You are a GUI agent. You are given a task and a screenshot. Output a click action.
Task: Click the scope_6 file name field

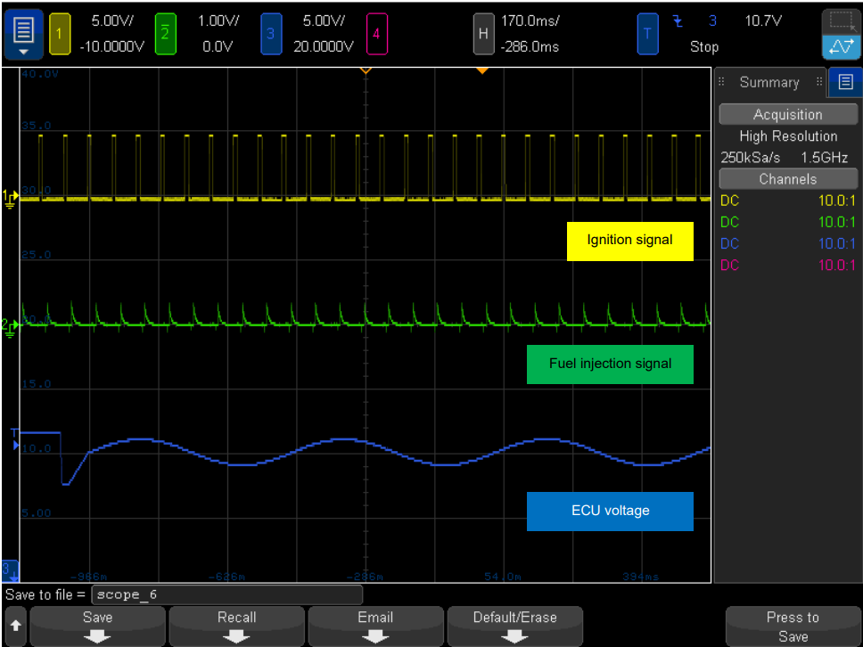pos(226,594)
